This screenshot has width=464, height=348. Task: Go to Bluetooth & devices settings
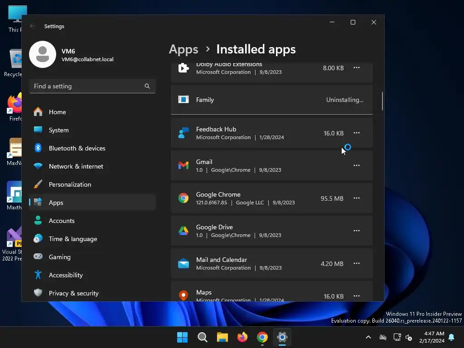(92, 148)
